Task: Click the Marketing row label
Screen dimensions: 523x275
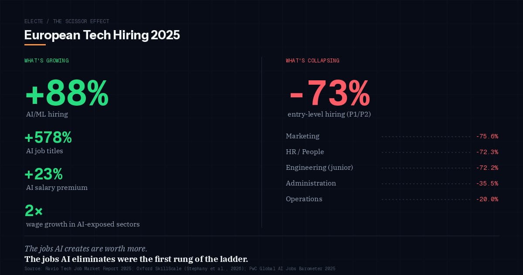Action: (x=302, y=136)
